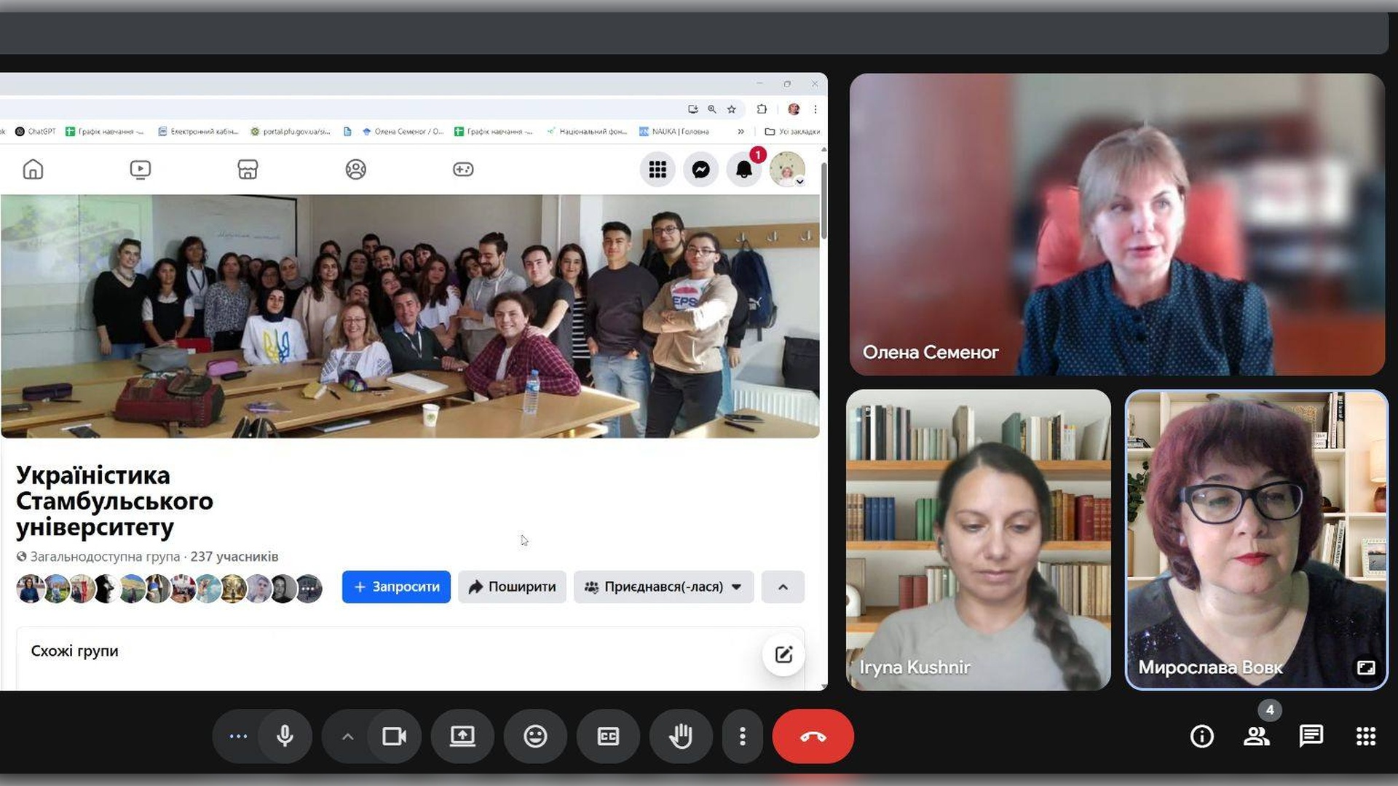Viewport: 1398px width, 786px height.
Task: Click the group title Україністика Стамбульського університету
Action: pyautogui.click(x=114, y=501)
